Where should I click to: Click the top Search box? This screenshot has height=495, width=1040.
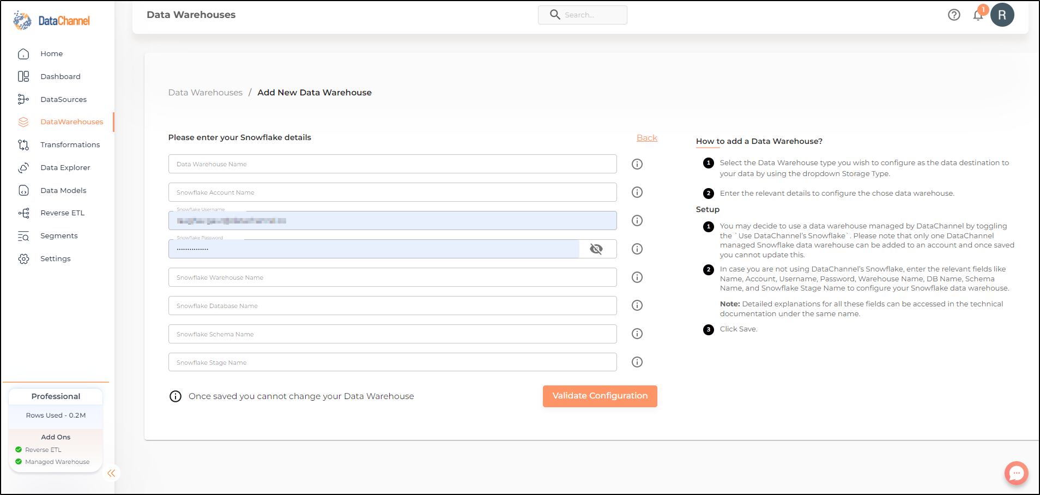pos(583,15)
